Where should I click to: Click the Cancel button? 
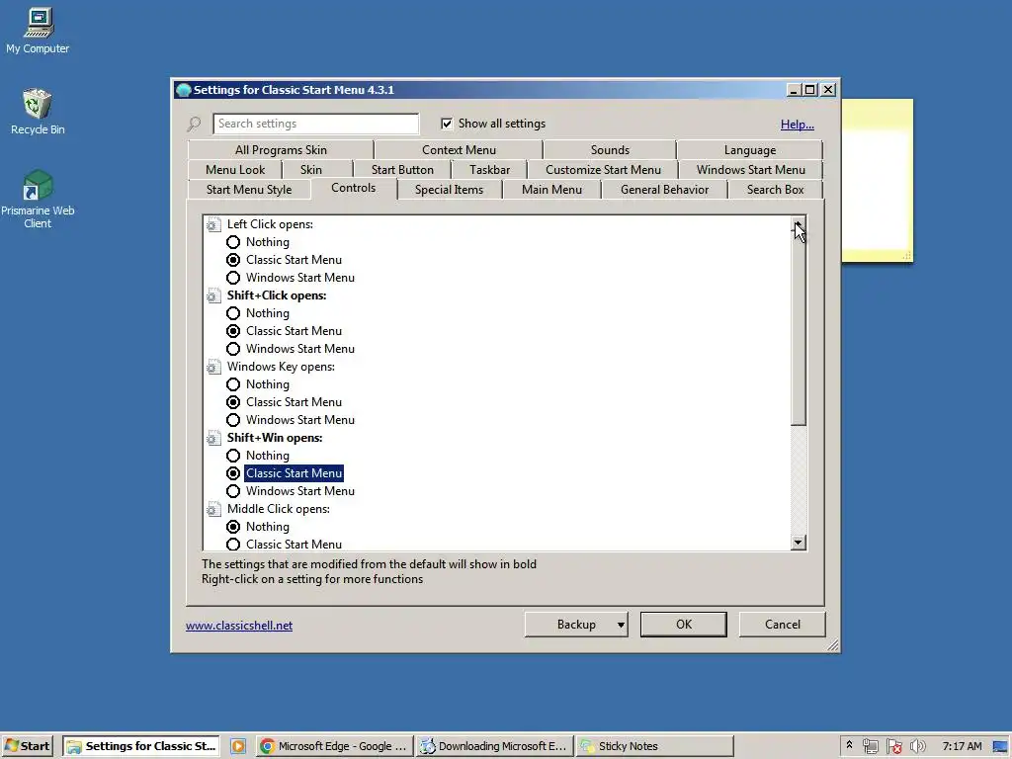[x=783, y=625]
